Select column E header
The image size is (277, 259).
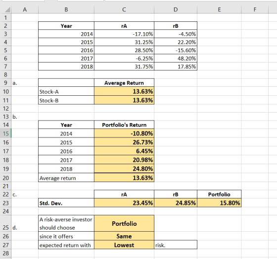tap(219, 9)
